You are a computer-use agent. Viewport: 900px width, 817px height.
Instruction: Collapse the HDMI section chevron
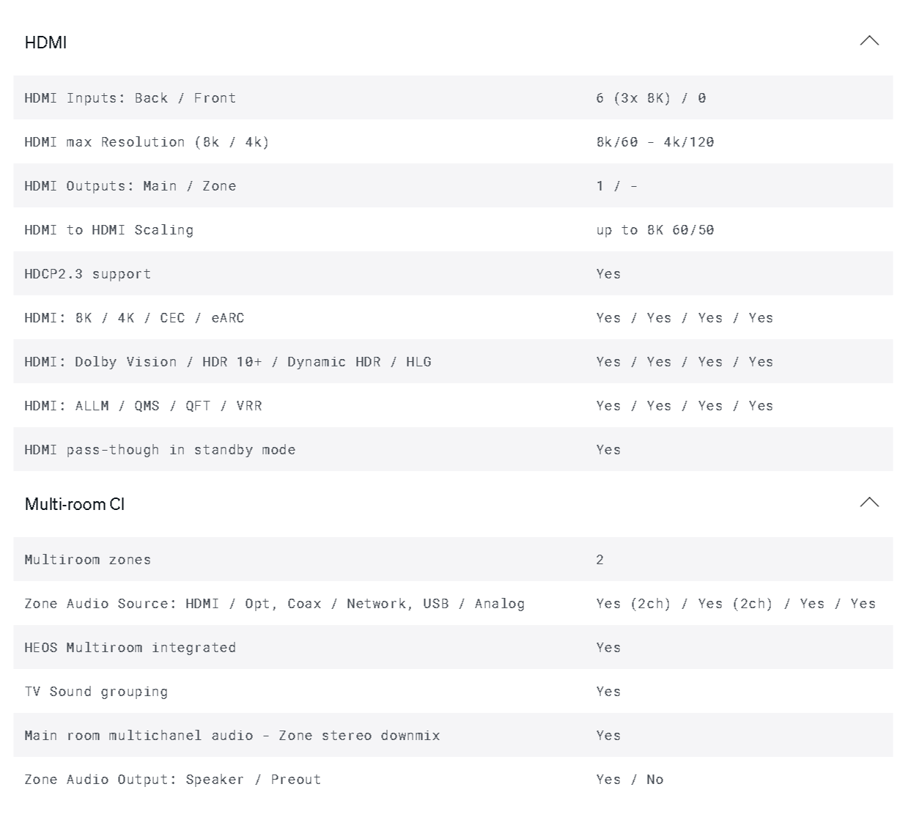[x=868, y=41]
